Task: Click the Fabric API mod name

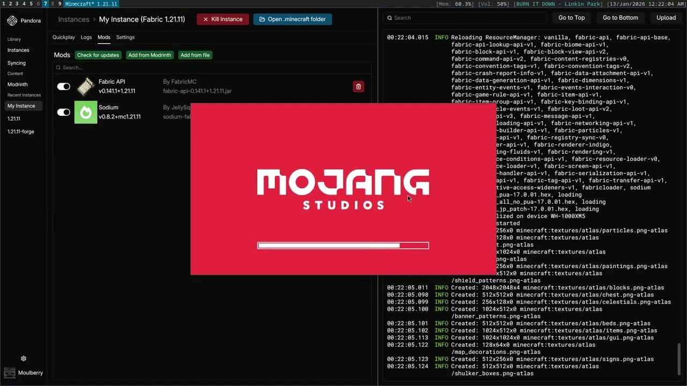Action: [112, 82]
